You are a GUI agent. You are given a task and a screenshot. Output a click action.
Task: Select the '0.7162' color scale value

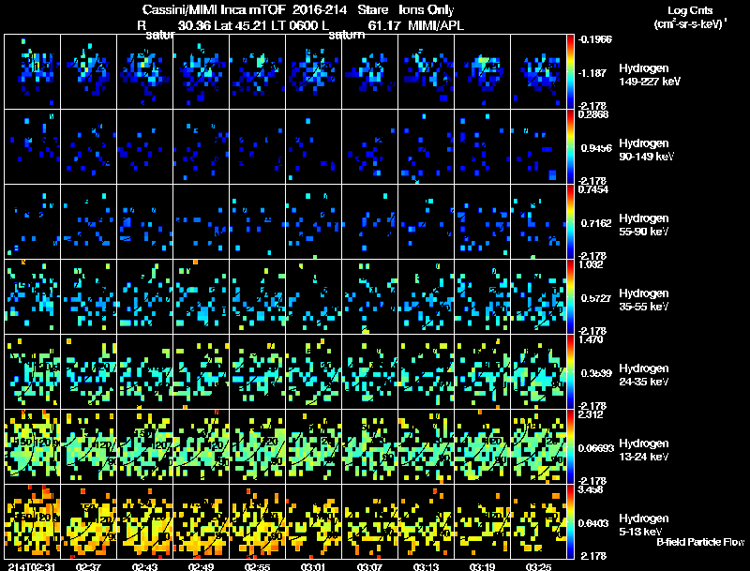tap(596, 223)
